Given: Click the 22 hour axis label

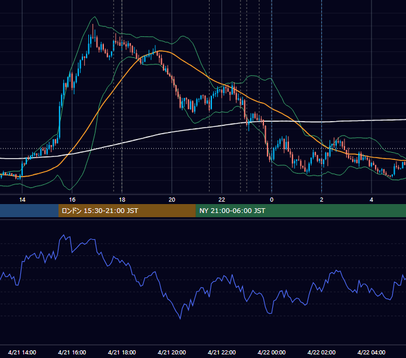Looking at the screenshot, I should coord(222,200).
